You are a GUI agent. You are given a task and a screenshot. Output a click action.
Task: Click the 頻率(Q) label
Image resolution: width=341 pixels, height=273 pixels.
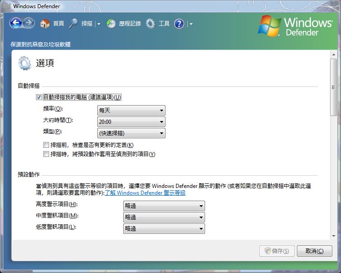(53, 109)
